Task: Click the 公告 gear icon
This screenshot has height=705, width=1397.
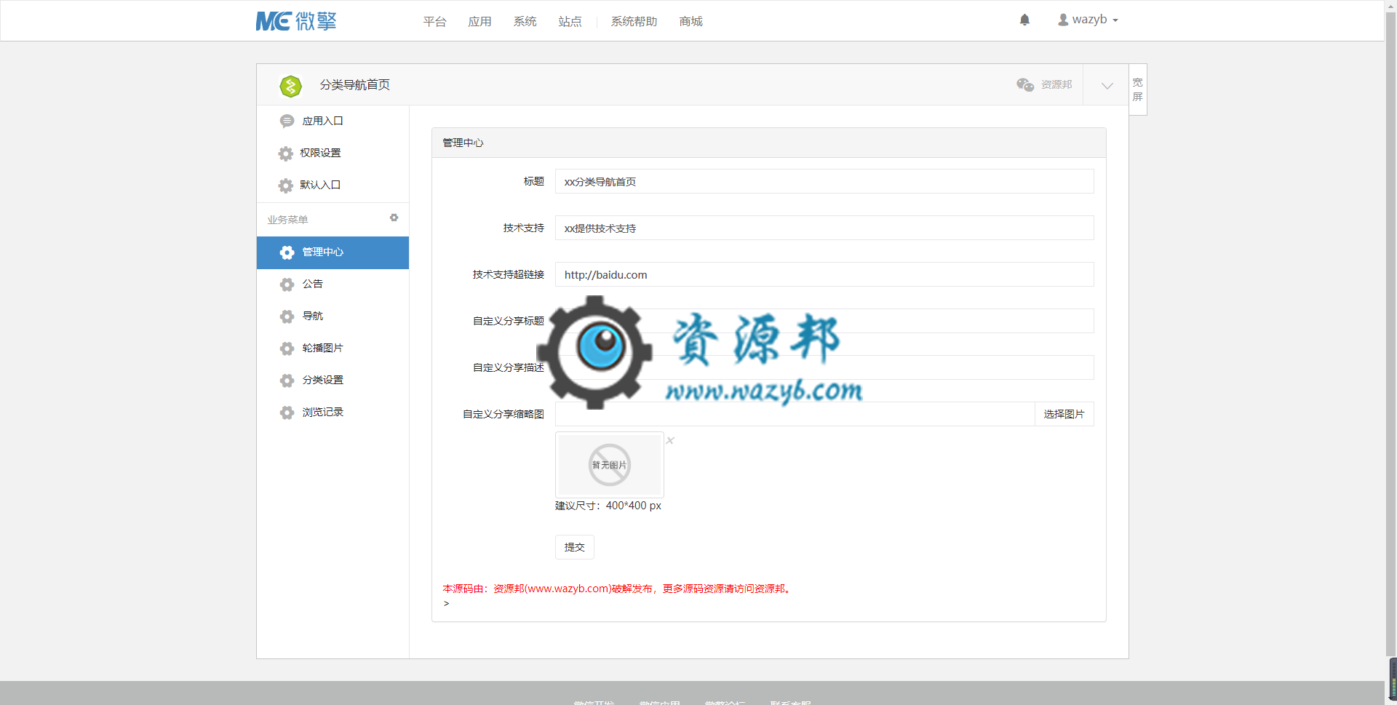Action: tap(287, 284)
